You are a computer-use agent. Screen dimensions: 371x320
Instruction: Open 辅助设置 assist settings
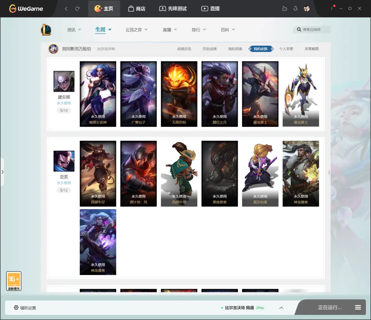25,308
